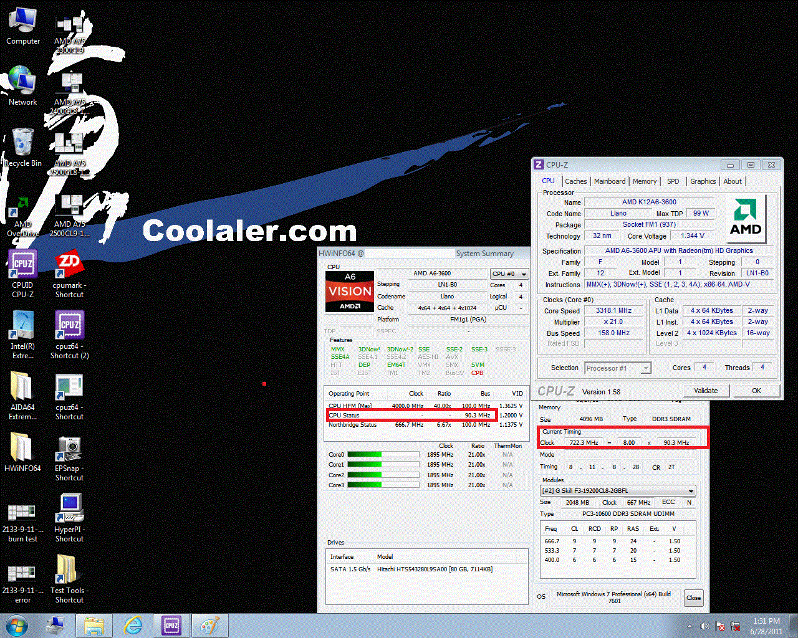Viewport: 798px width, 638px height.
Task: Click the Socket FM1 (937) package value
Action: pyautogui.click(x=649, y=224)
